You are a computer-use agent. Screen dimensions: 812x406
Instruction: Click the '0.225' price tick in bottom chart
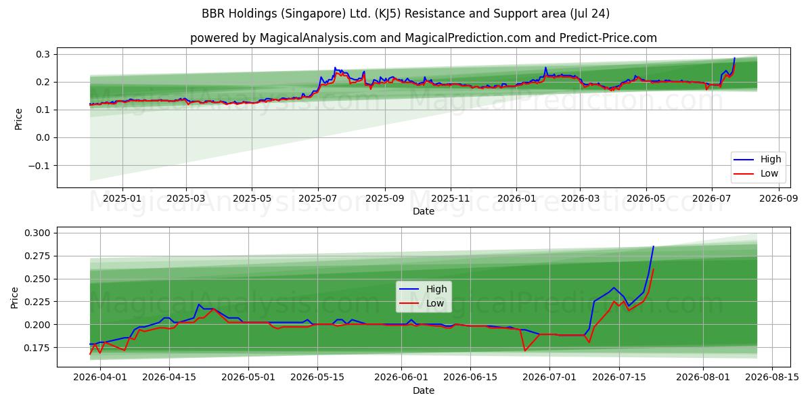pos(37,302)
